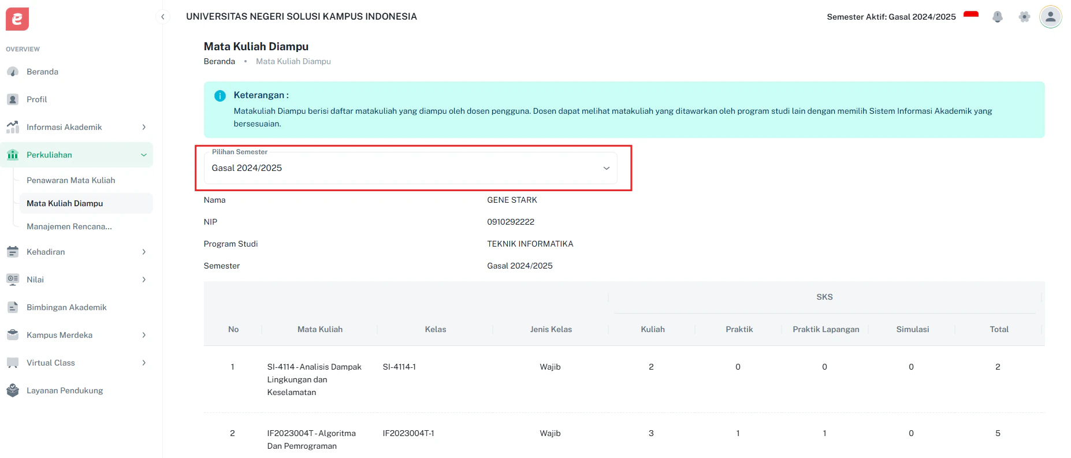This screenshot has width=1071, height=458.
Task: Click the Mata Kuliah Diampu breadcrumb
Action: 293,61
